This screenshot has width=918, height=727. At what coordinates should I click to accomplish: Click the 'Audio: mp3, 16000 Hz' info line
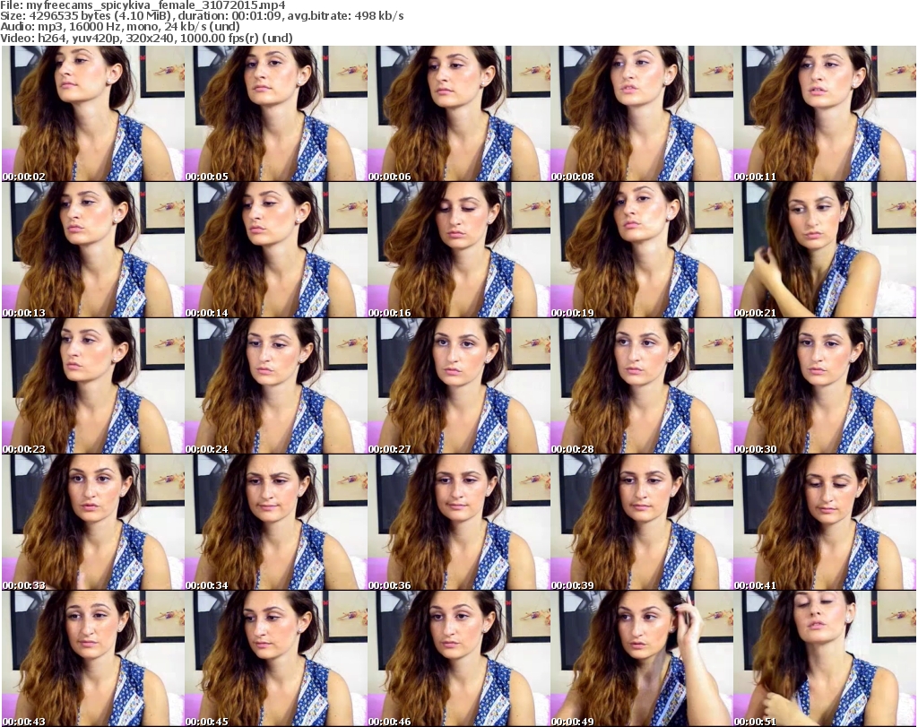pyautogui.click(x=120, y=27)
